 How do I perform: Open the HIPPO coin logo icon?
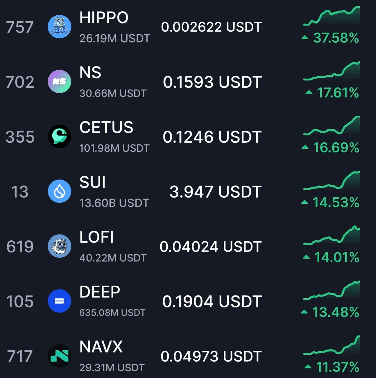[59, 27]
